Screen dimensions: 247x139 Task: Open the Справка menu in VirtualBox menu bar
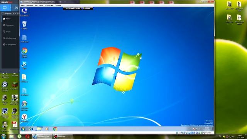tap(58, 5)
